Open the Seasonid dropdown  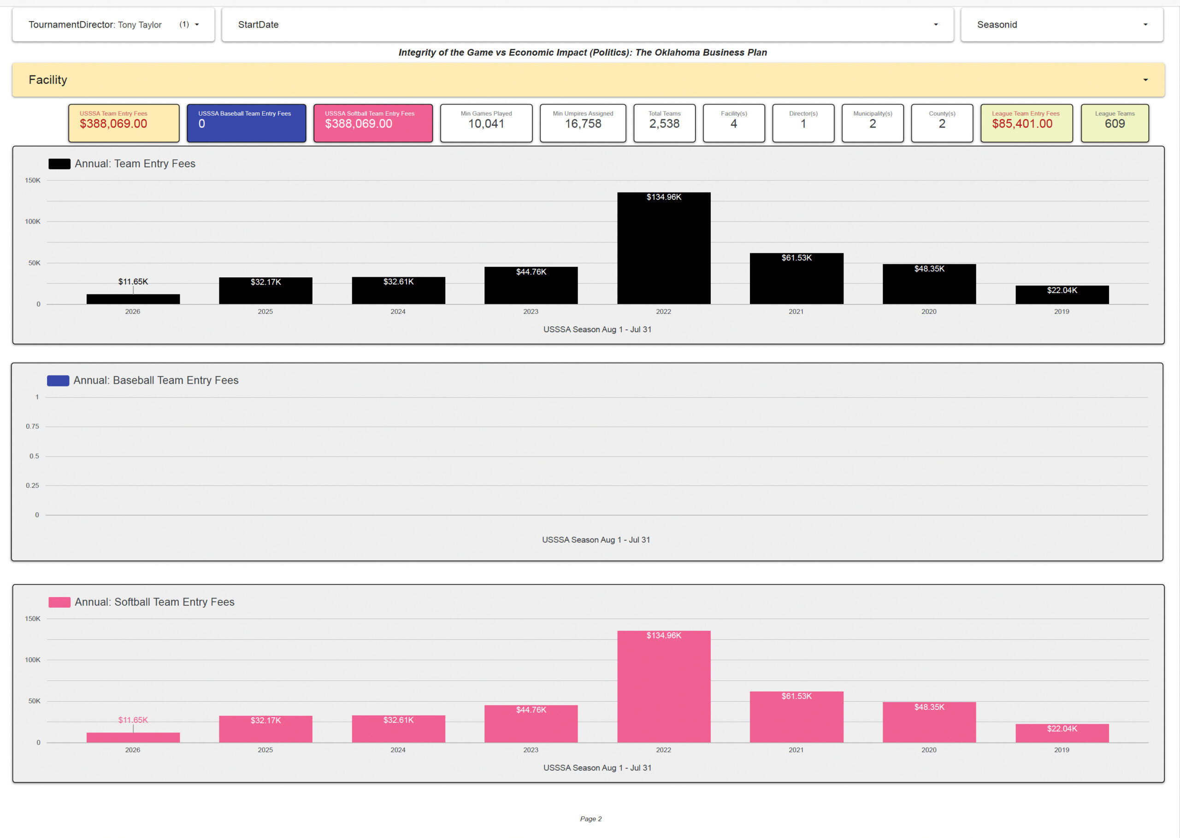click(x=1062, y=24)
